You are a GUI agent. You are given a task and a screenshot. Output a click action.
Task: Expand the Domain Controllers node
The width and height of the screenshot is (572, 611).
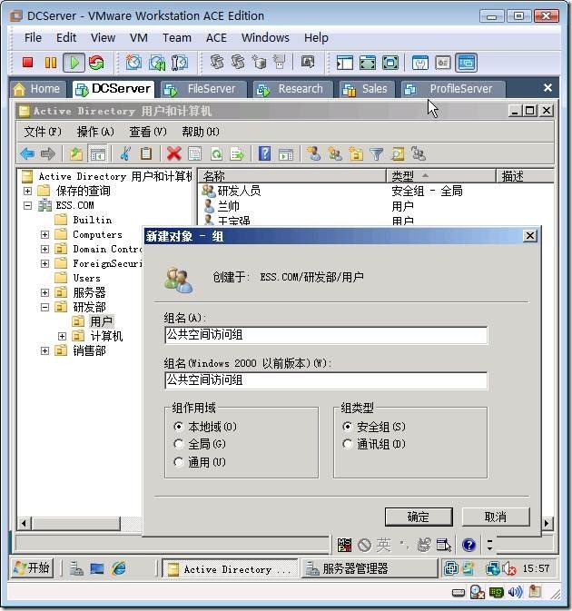44,249
